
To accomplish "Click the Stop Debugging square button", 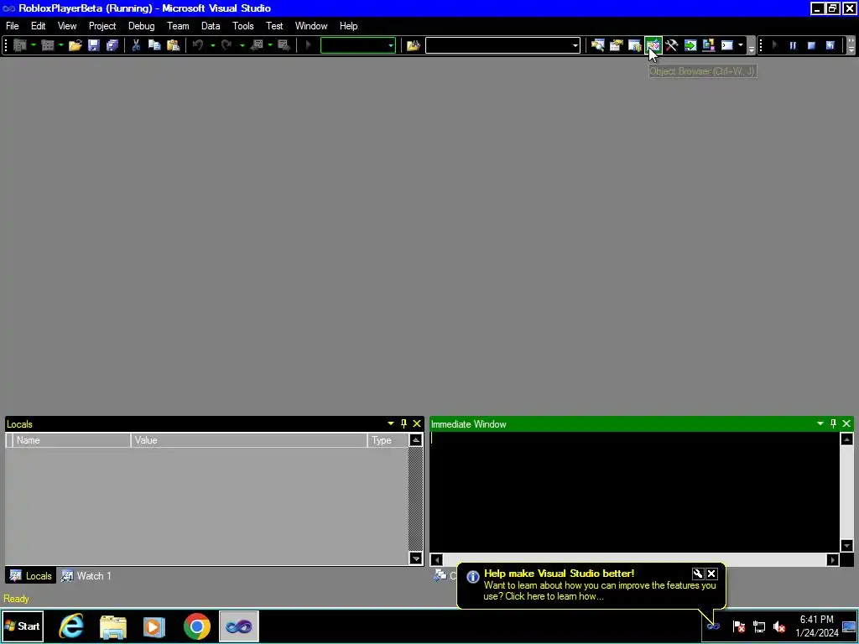I will (x=811, y=45).
